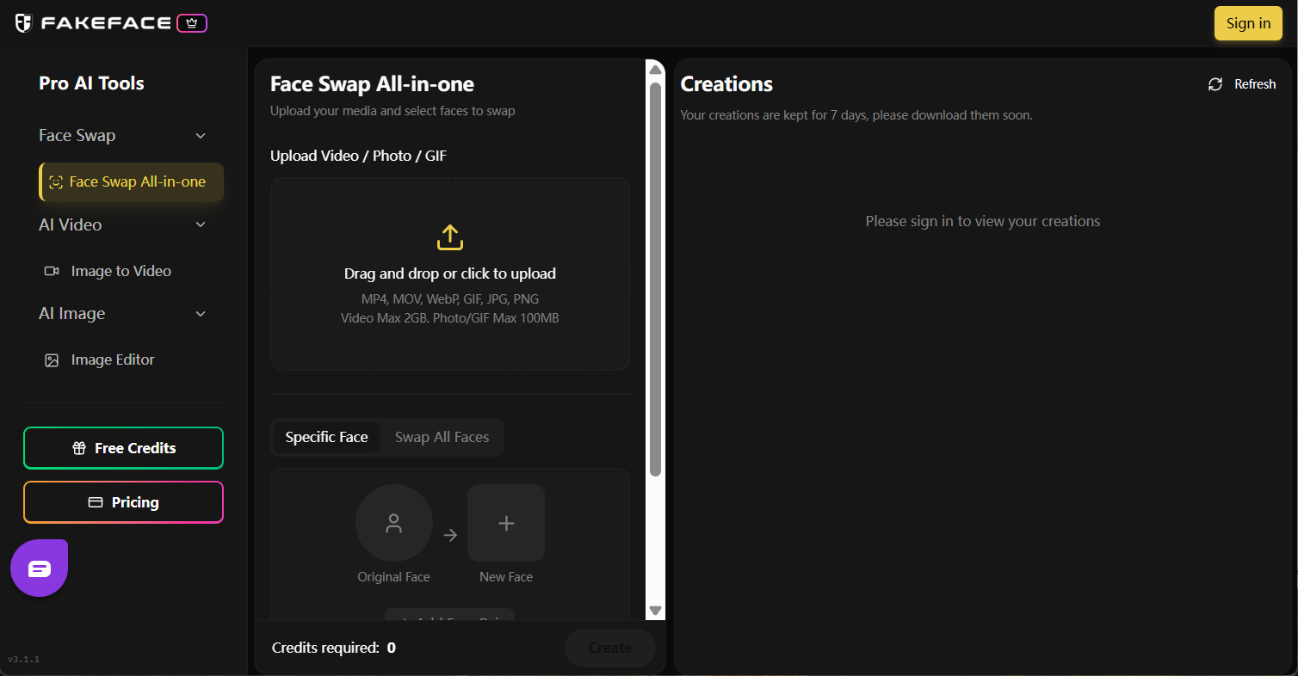
Task: Open the Free Credits offer
Action: point(123,448)
